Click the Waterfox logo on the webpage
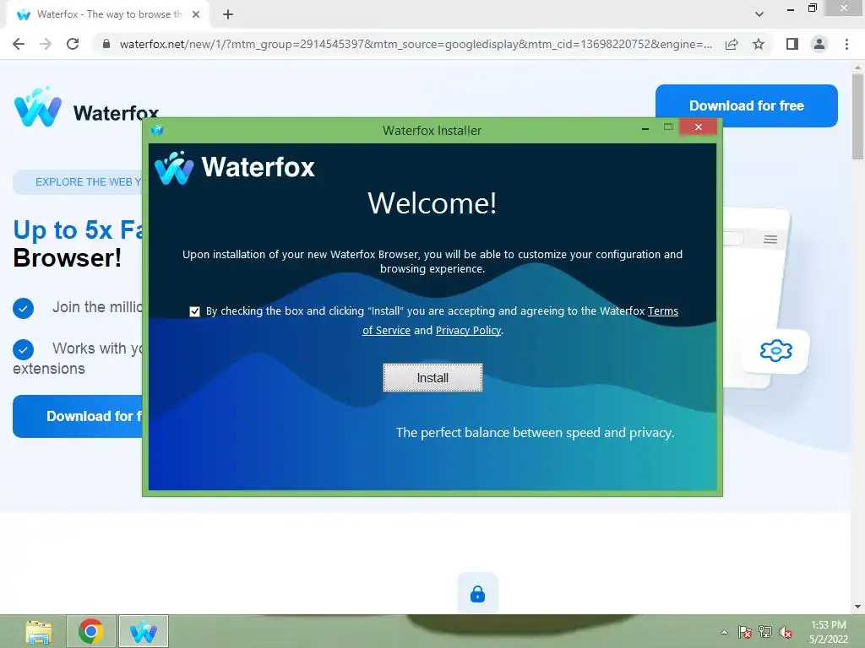The width and height of the screenshot is (865, 648). tap(86, 108)
